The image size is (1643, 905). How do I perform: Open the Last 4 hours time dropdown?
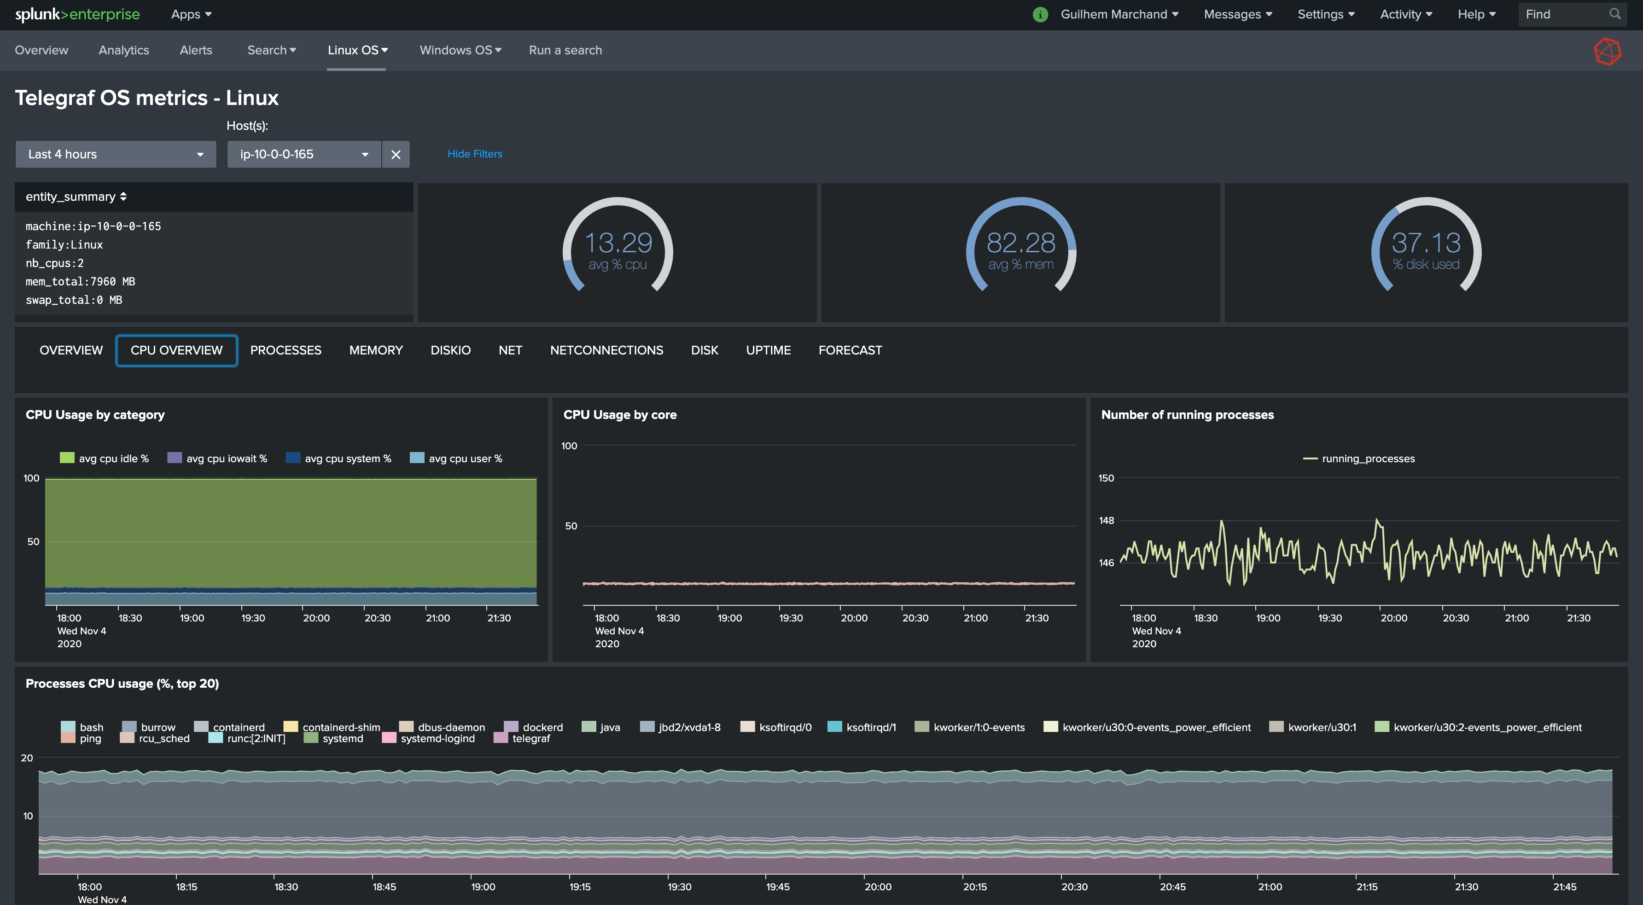point(116,154)
